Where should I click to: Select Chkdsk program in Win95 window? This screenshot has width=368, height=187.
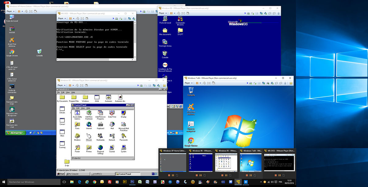click(x=62, y=110)
